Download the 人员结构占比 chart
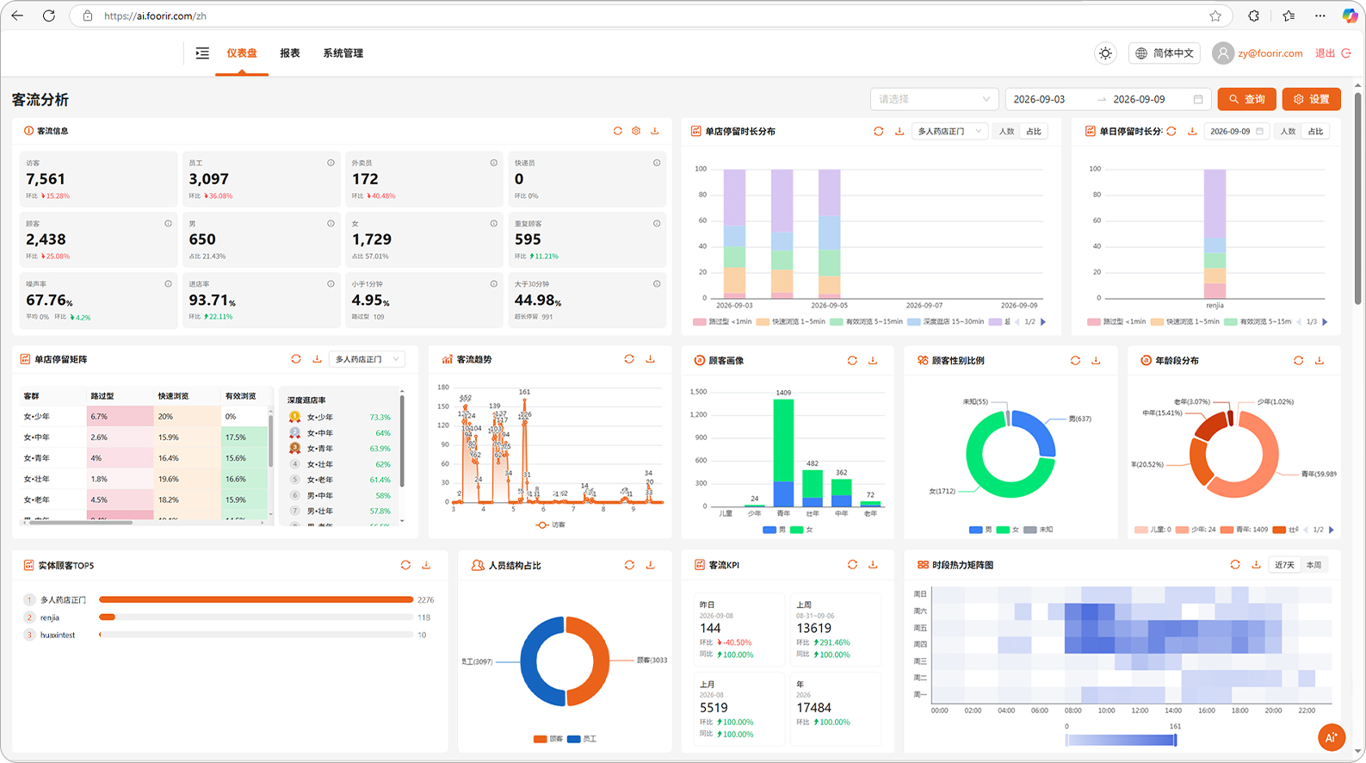Image resolution: width=1366 pixels, height=763 pixels. [x=650, y=565]
